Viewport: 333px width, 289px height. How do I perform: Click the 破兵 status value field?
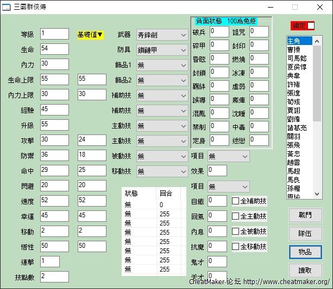219,32
